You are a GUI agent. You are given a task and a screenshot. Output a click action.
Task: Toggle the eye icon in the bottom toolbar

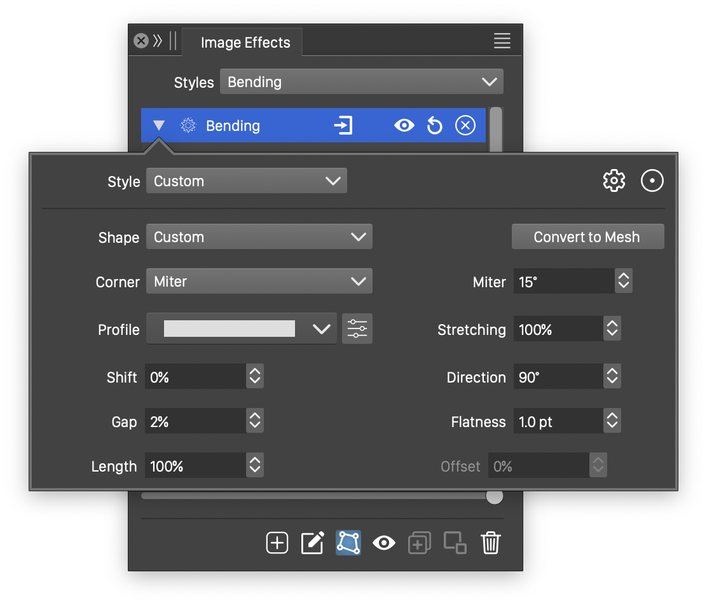[384, 543]
